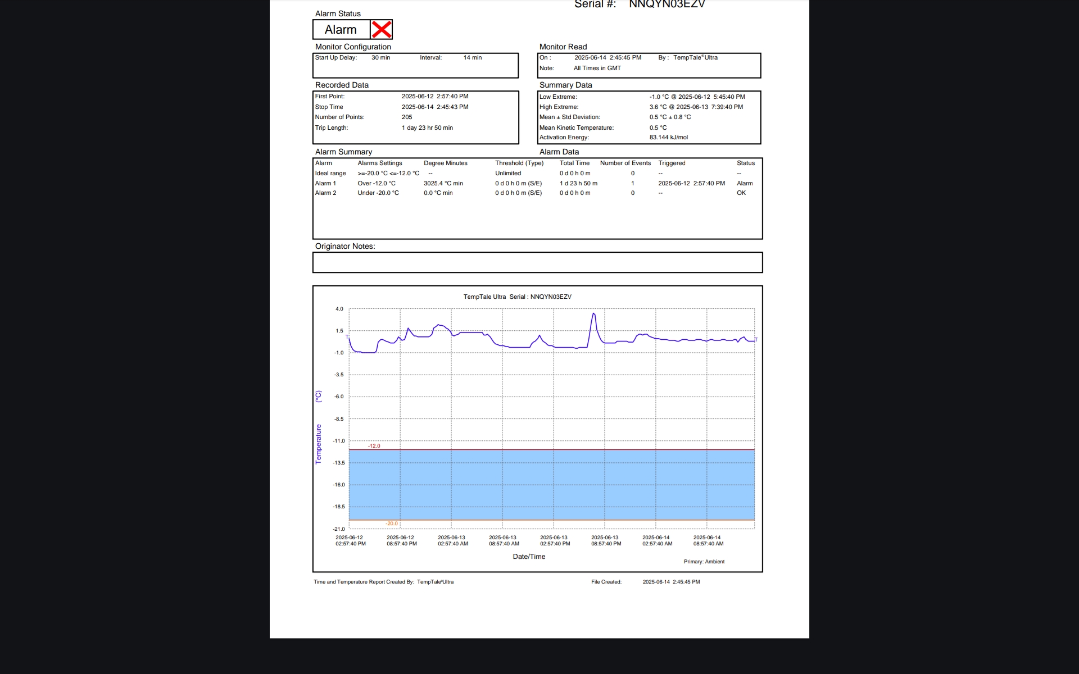This screenshot has width=1079, height=674.
Task: Click inside the empty Originator Notes box
Action: 537,262
